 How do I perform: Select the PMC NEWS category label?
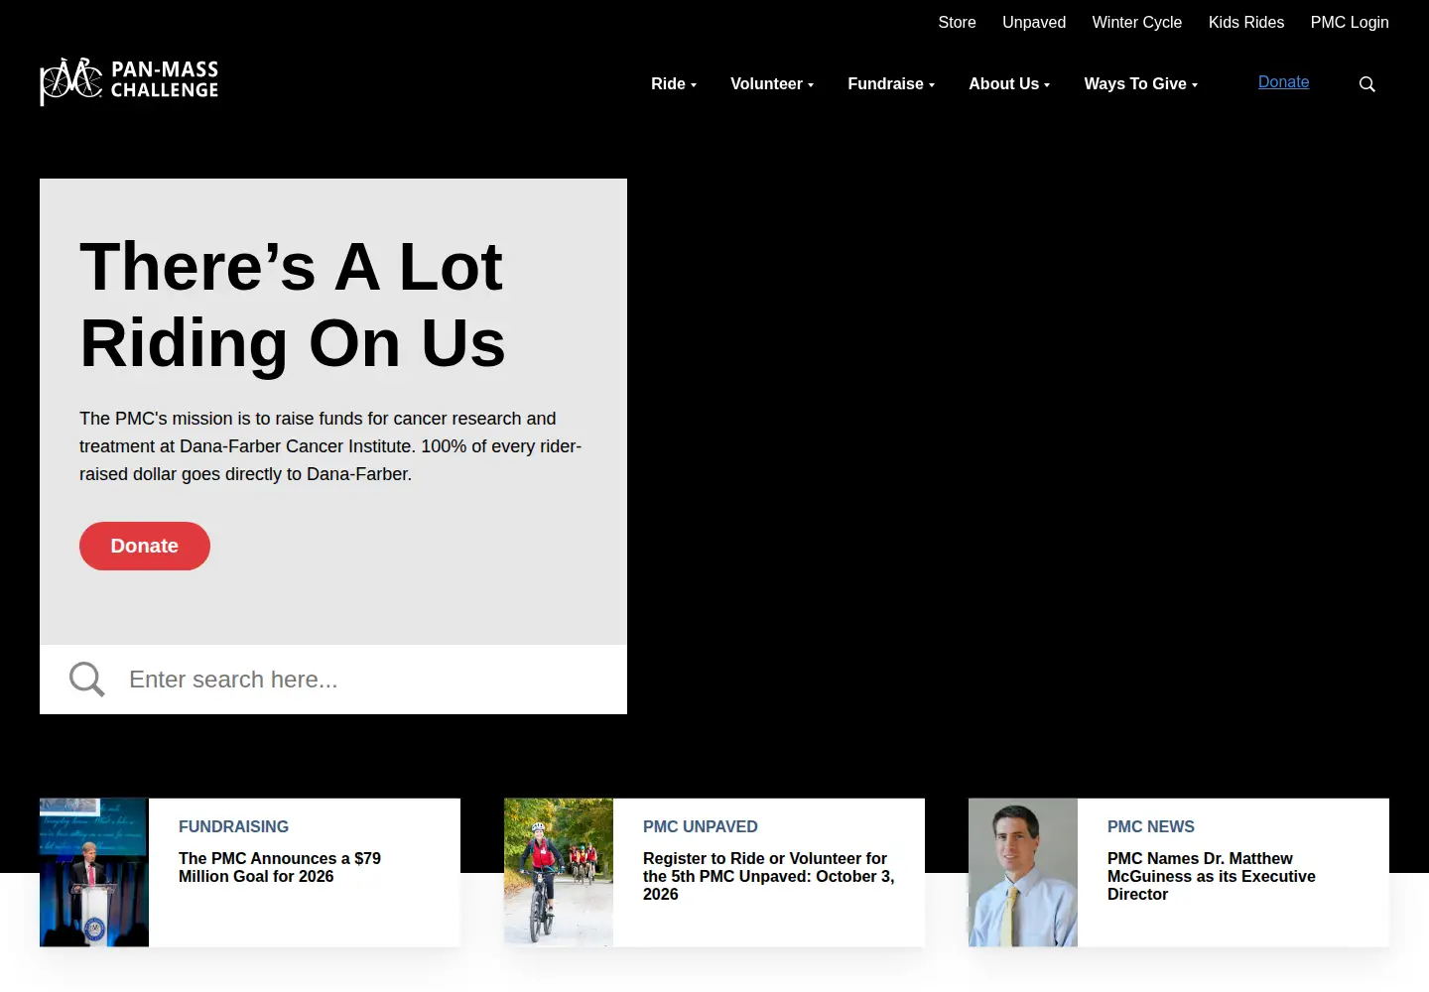coord(1151,826)
